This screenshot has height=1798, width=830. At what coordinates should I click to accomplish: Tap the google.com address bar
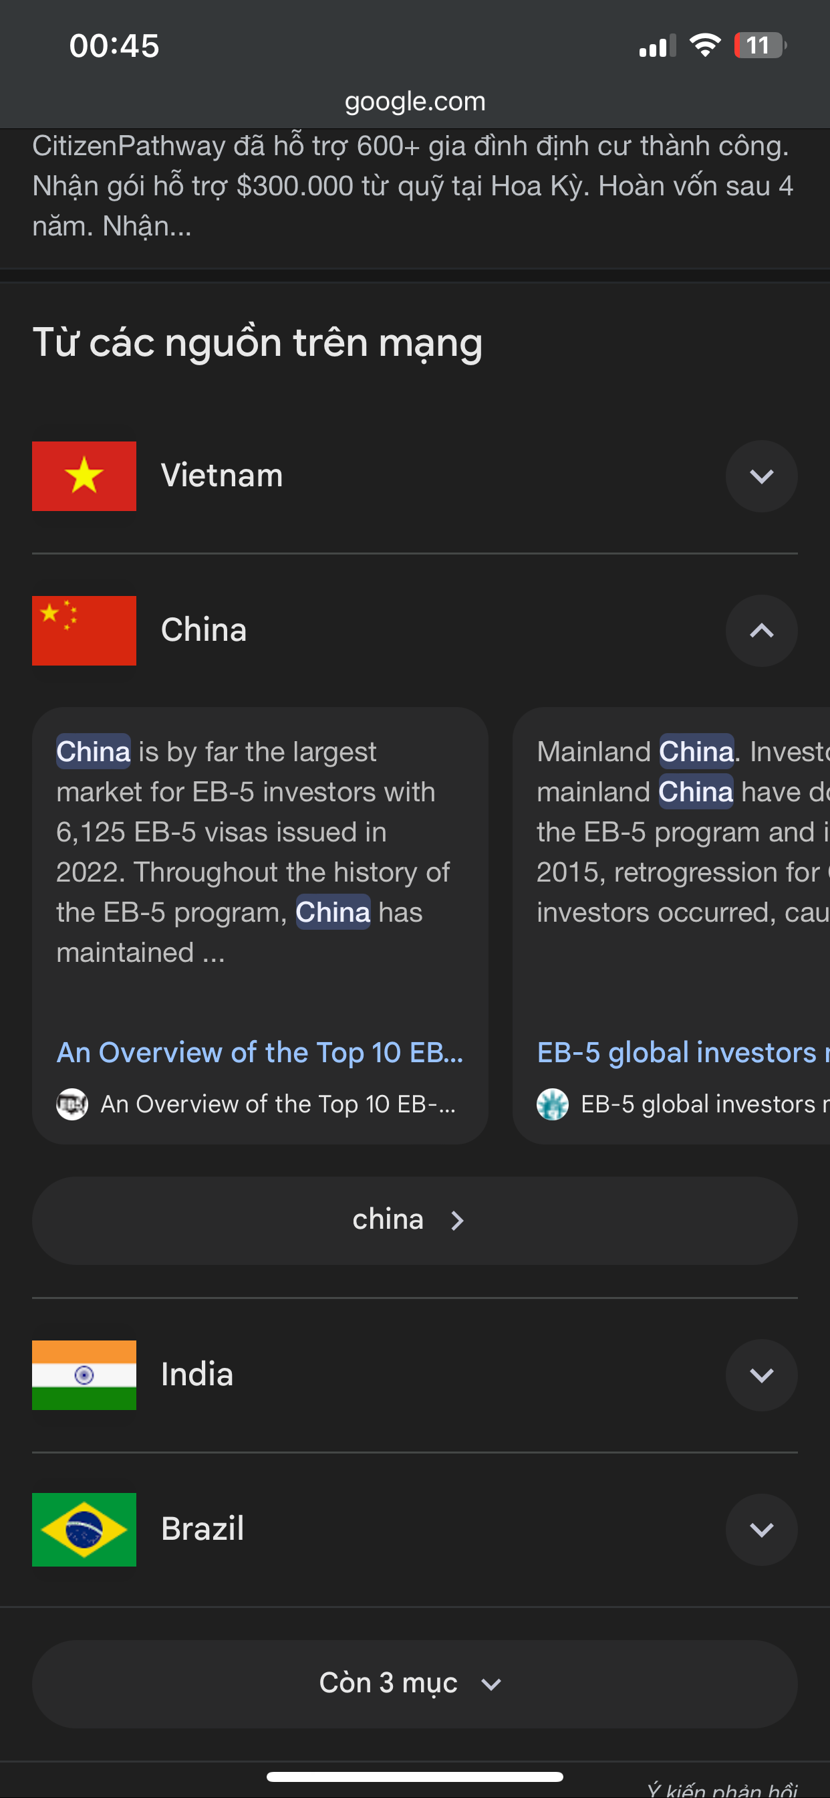(x=414, y=102)
